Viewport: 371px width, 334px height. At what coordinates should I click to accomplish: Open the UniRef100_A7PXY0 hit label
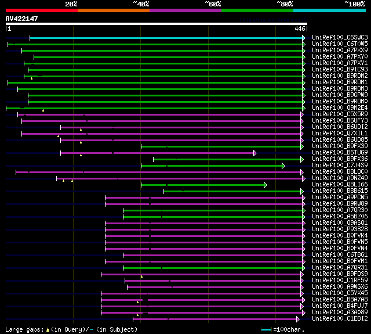tap(340, 57)
